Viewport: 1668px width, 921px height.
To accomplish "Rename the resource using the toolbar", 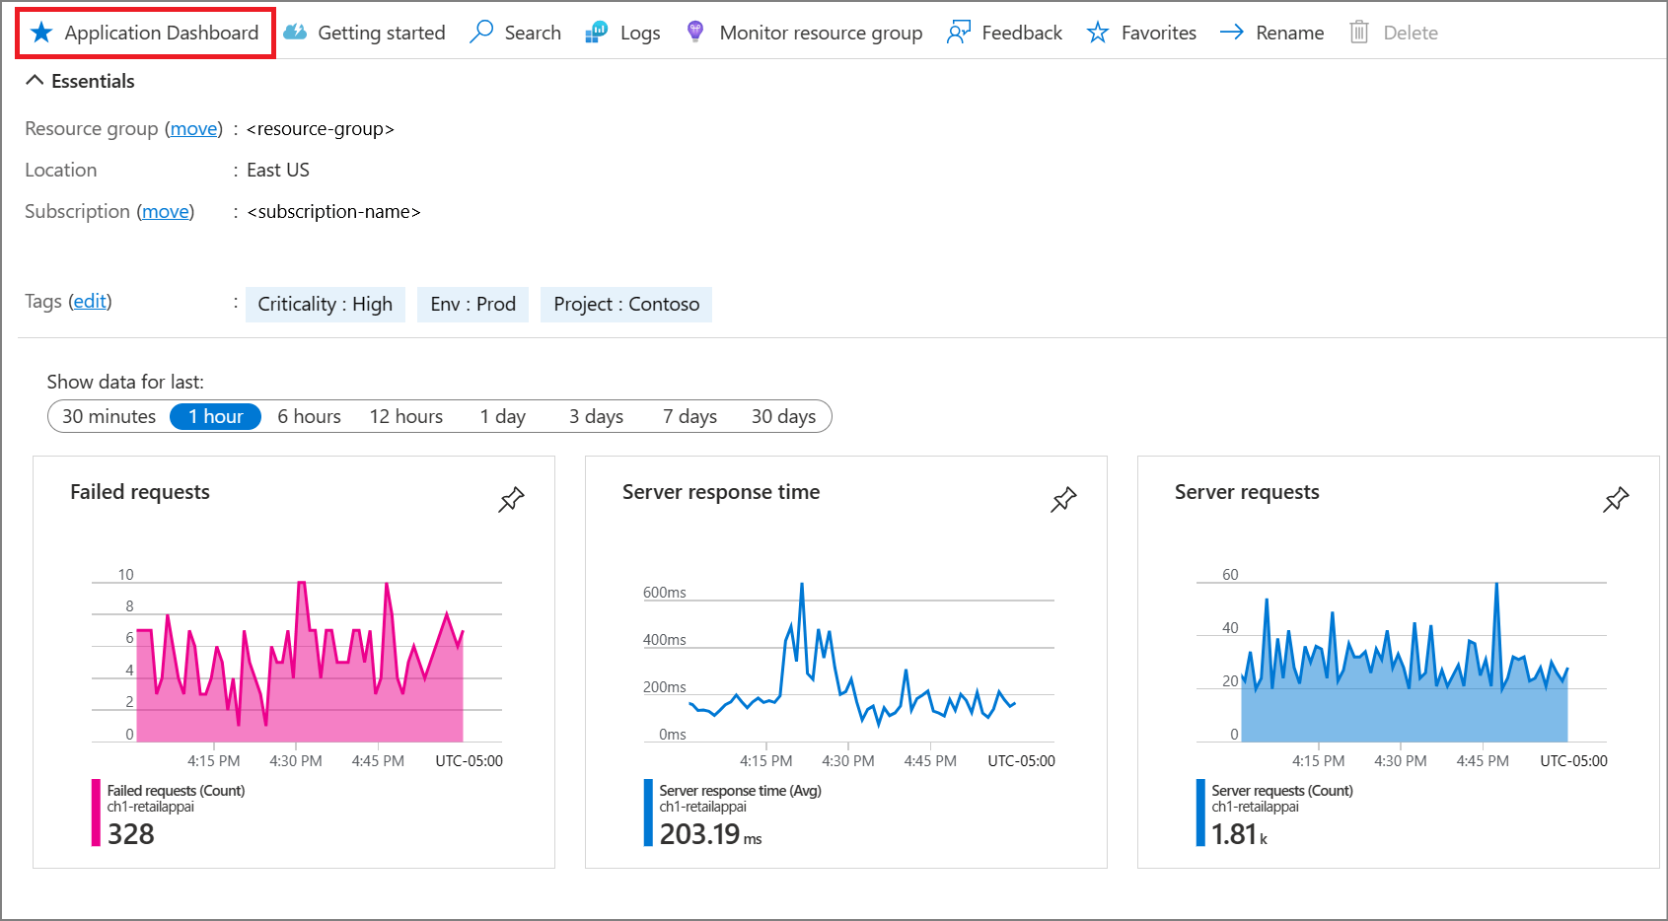I will [1271, 32].
